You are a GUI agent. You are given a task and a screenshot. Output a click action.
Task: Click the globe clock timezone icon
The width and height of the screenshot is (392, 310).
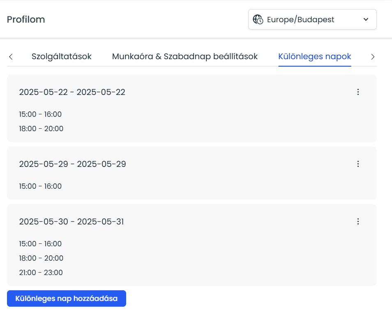258,19
